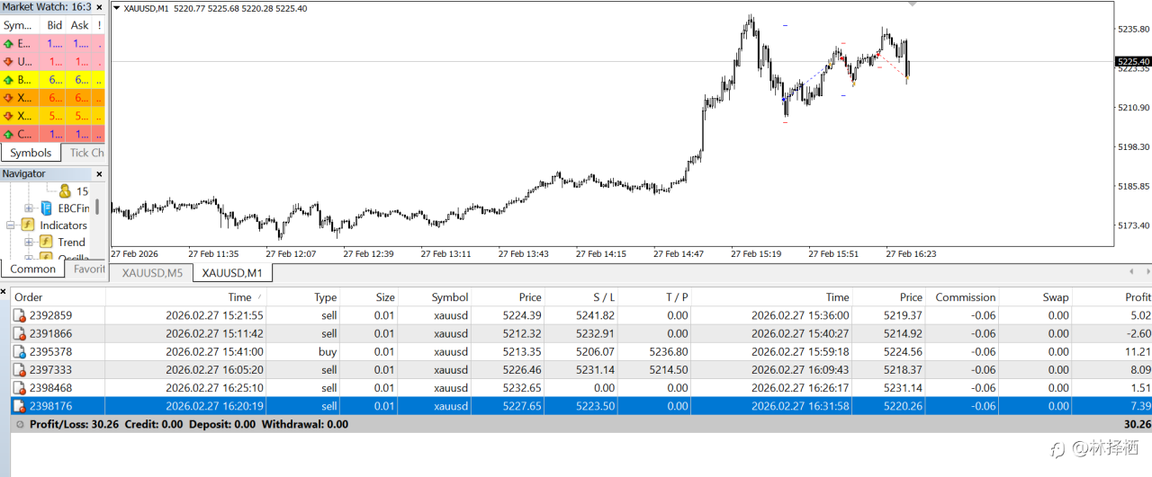Click the order 2392859 sell icon
Image resolution: width=1152 pixels, height=477 pixels.
[x=19, y=315]
